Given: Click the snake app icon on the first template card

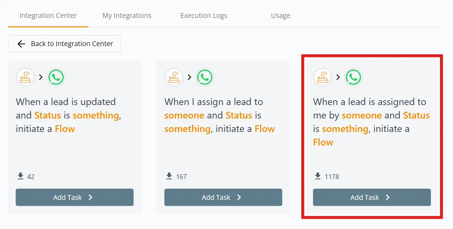Looking at the screenshot, I should [x=25, y=77].
